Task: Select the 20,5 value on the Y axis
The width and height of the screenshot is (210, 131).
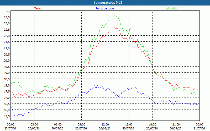Action: (x=7, y=54)
